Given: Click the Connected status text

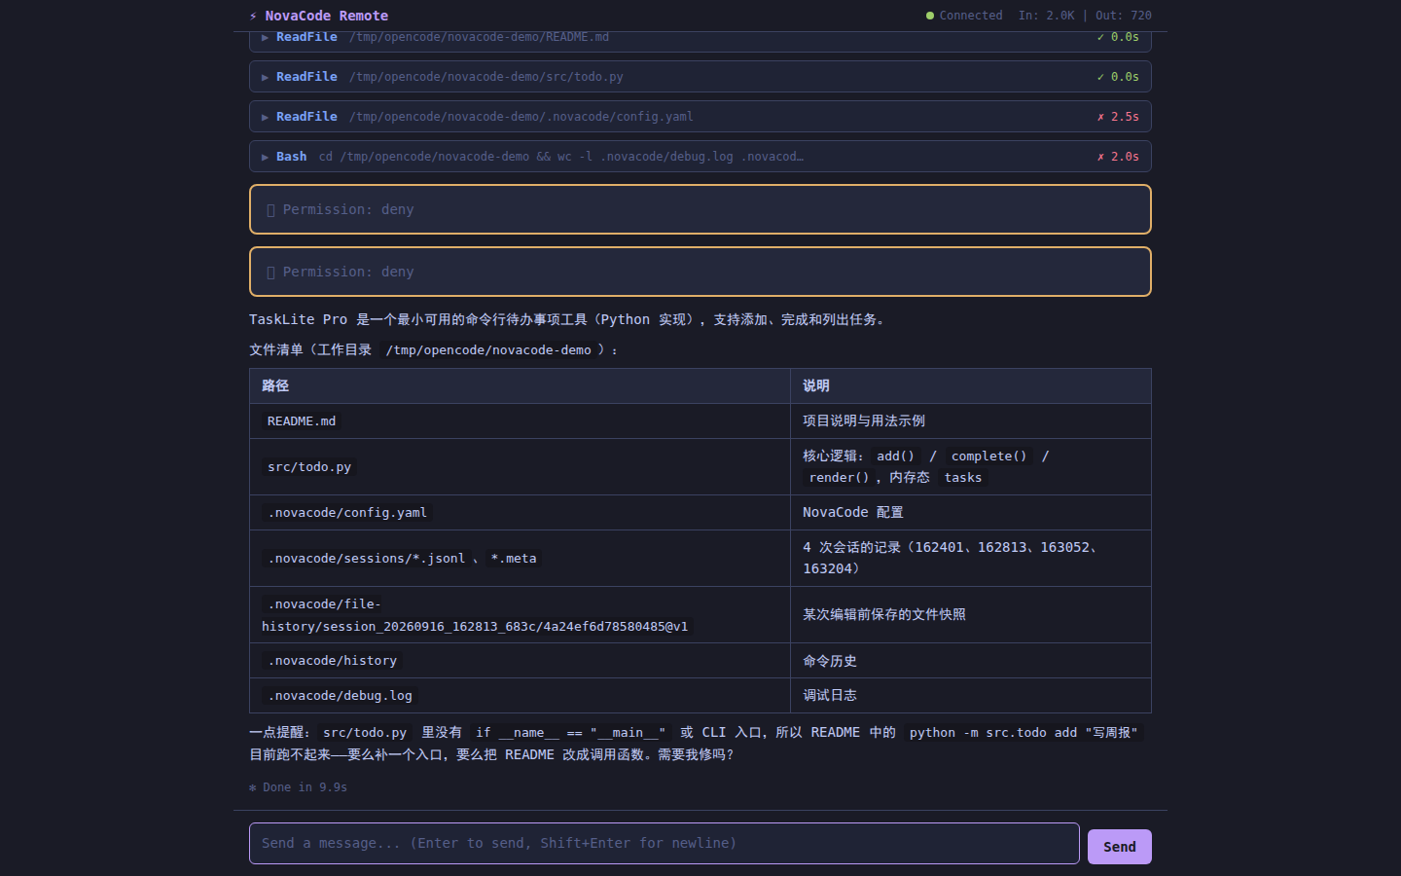Looking at the screenshot, I should [x=971, y=16].
